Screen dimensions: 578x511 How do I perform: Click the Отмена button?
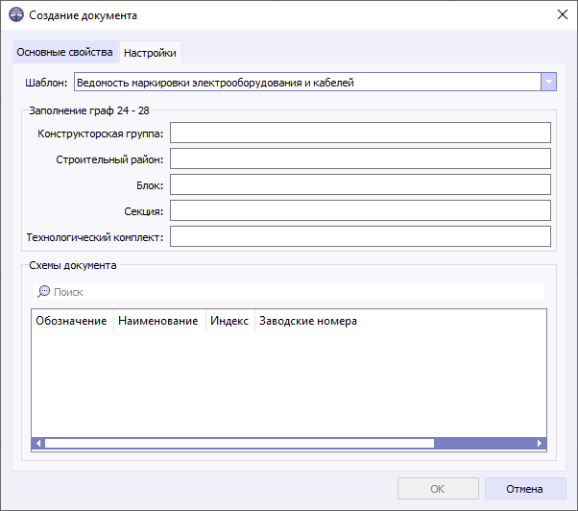click(525, 489)
